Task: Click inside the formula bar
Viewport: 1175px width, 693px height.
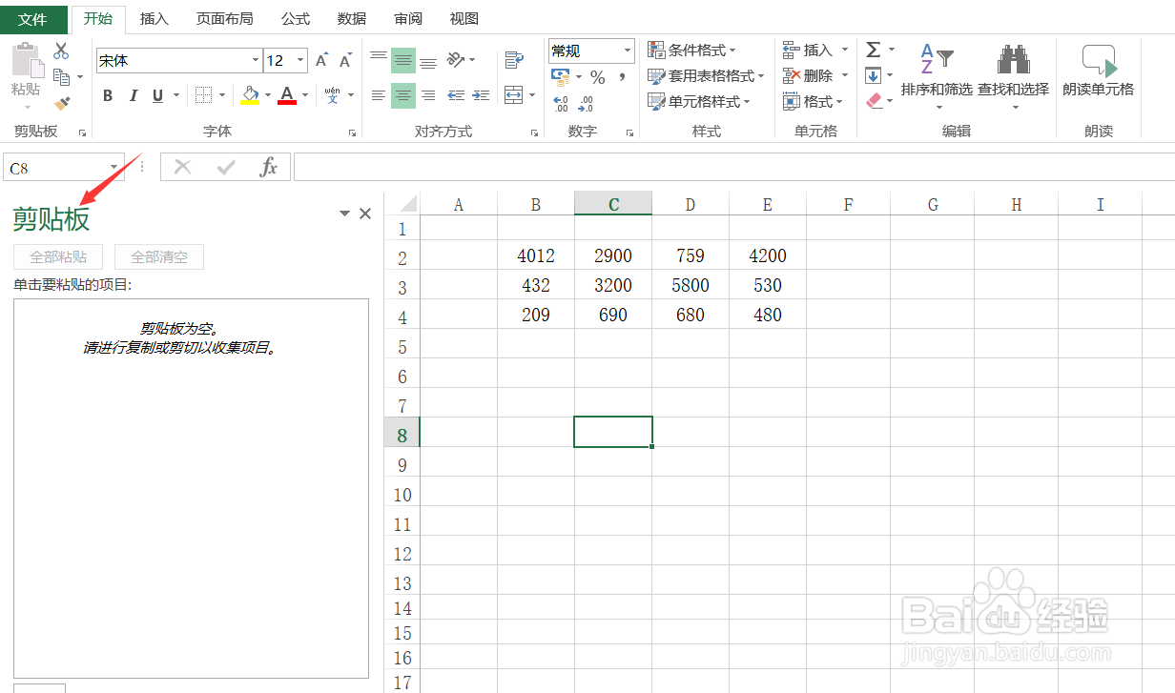Action: 733,168
